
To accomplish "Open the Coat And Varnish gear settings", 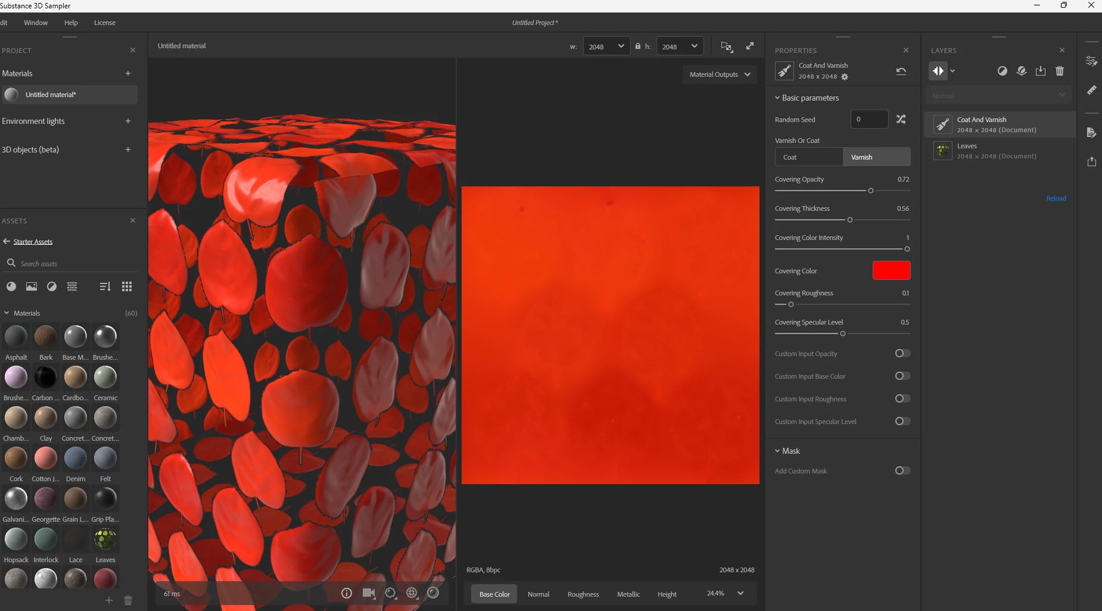I will click(845, 77).
